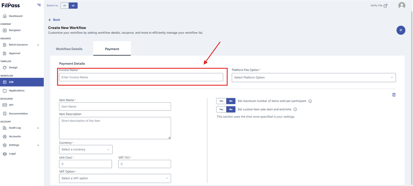Image resolution: width=413 pixels, height=186 pixels.
Task: Click the Batch Issuance icon
Action: pyautogui.click(x=5, y=45)
